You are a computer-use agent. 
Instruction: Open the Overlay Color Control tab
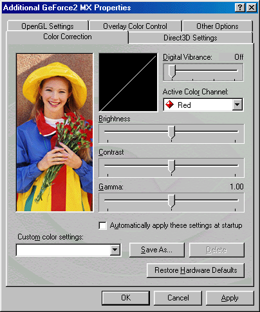135,26
